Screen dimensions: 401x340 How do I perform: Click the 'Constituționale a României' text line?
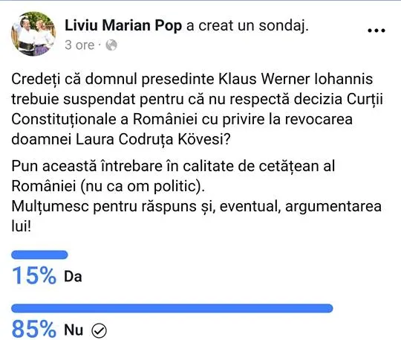click(x=182, y=120)
